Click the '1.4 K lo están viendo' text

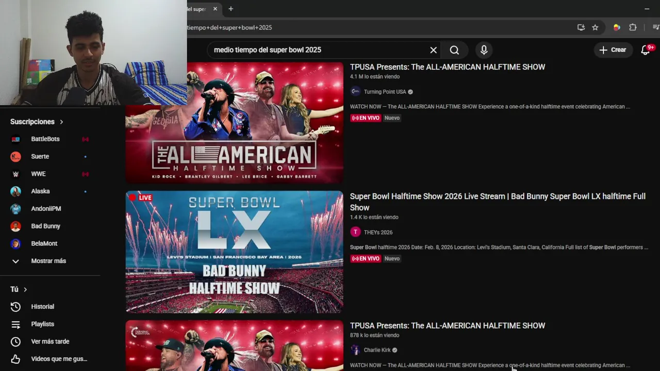[374, 217]
